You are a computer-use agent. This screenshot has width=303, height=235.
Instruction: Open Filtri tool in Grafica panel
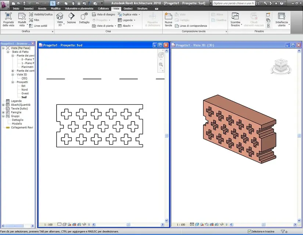point(34,20)
